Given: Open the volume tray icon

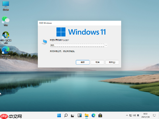Looking at the screenshot, I should [x=134, y=115].
